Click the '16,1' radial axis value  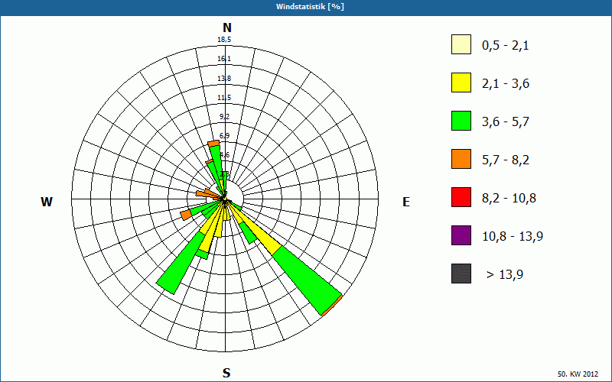[224, 59]
